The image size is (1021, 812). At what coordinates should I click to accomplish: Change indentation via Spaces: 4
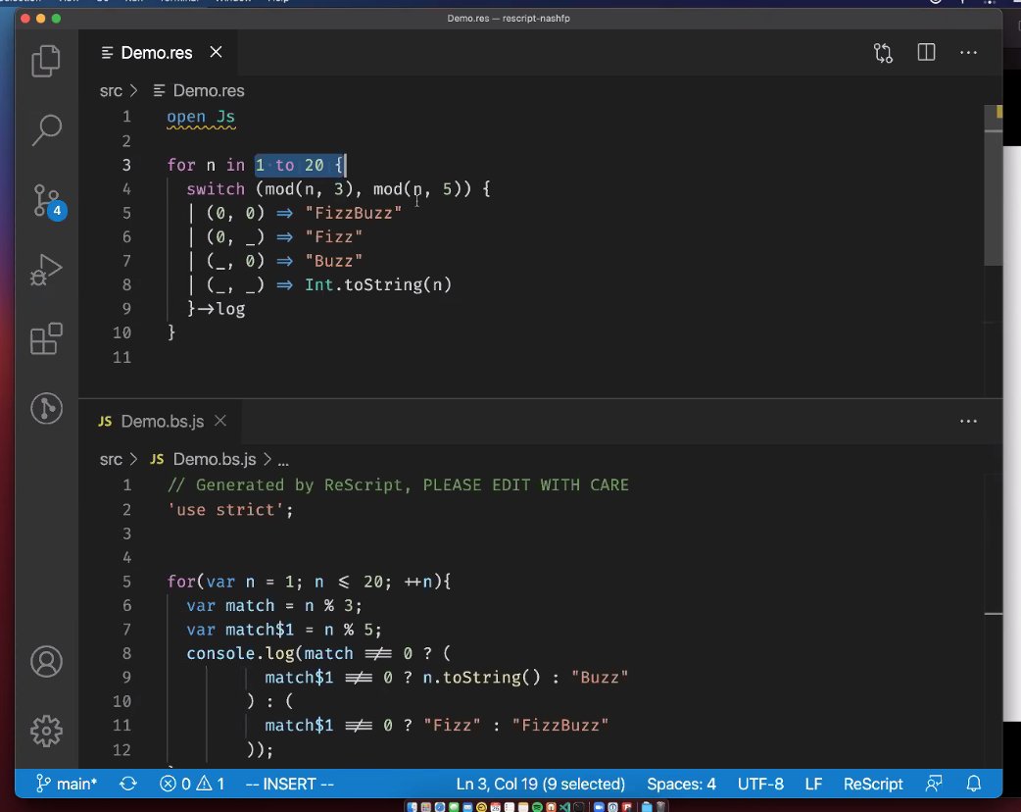click(681, 784)
